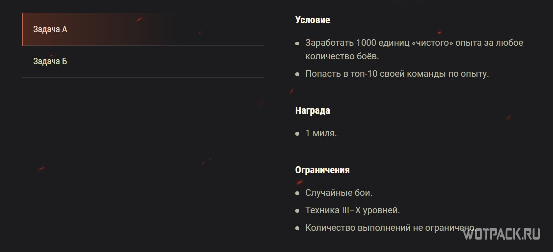Click the bullet before 'Заработать 1000 единиц'
Viewport: 553px width, 252px height.
click(x=297, y=43)
